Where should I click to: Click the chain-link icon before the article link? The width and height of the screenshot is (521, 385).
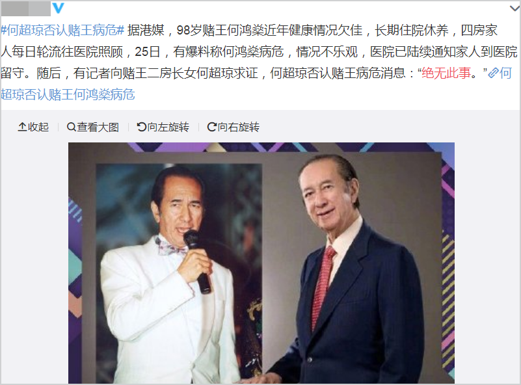[x=493, y=73]
